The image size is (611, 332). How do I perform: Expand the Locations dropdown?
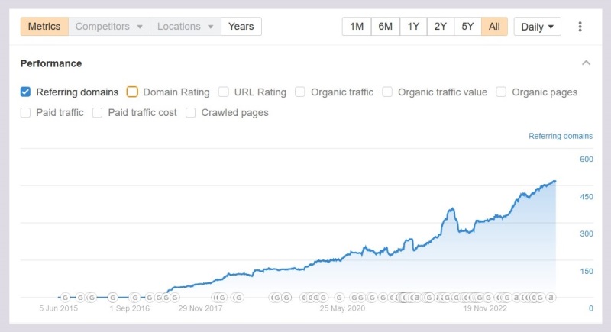[186, 27]
